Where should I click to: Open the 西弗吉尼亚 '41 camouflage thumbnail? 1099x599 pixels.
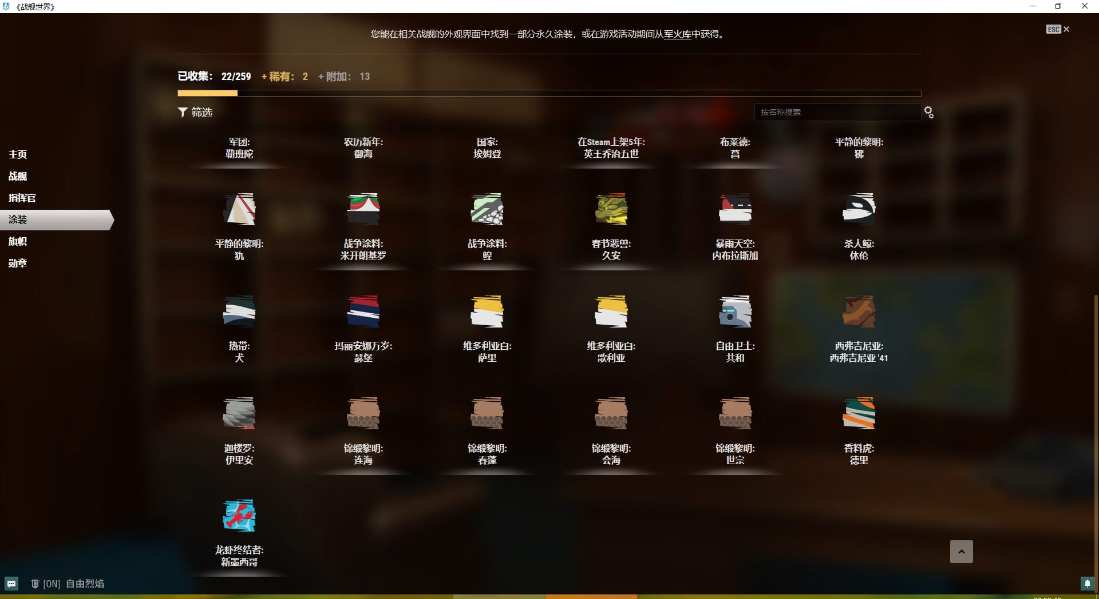click(859, 312)
